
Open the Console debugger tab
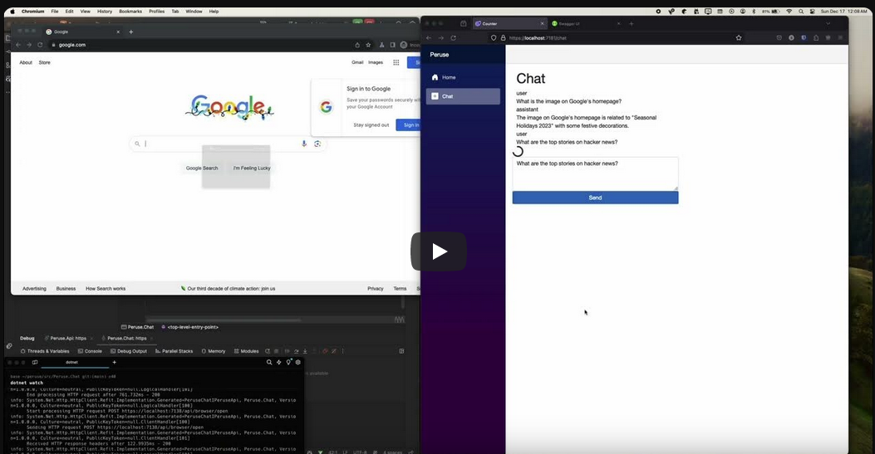[x=90, y=352]
